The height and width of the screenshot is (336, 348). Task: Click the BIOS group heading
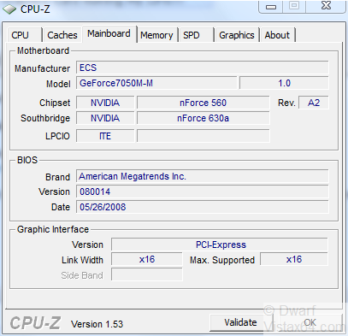pos(27,160)
